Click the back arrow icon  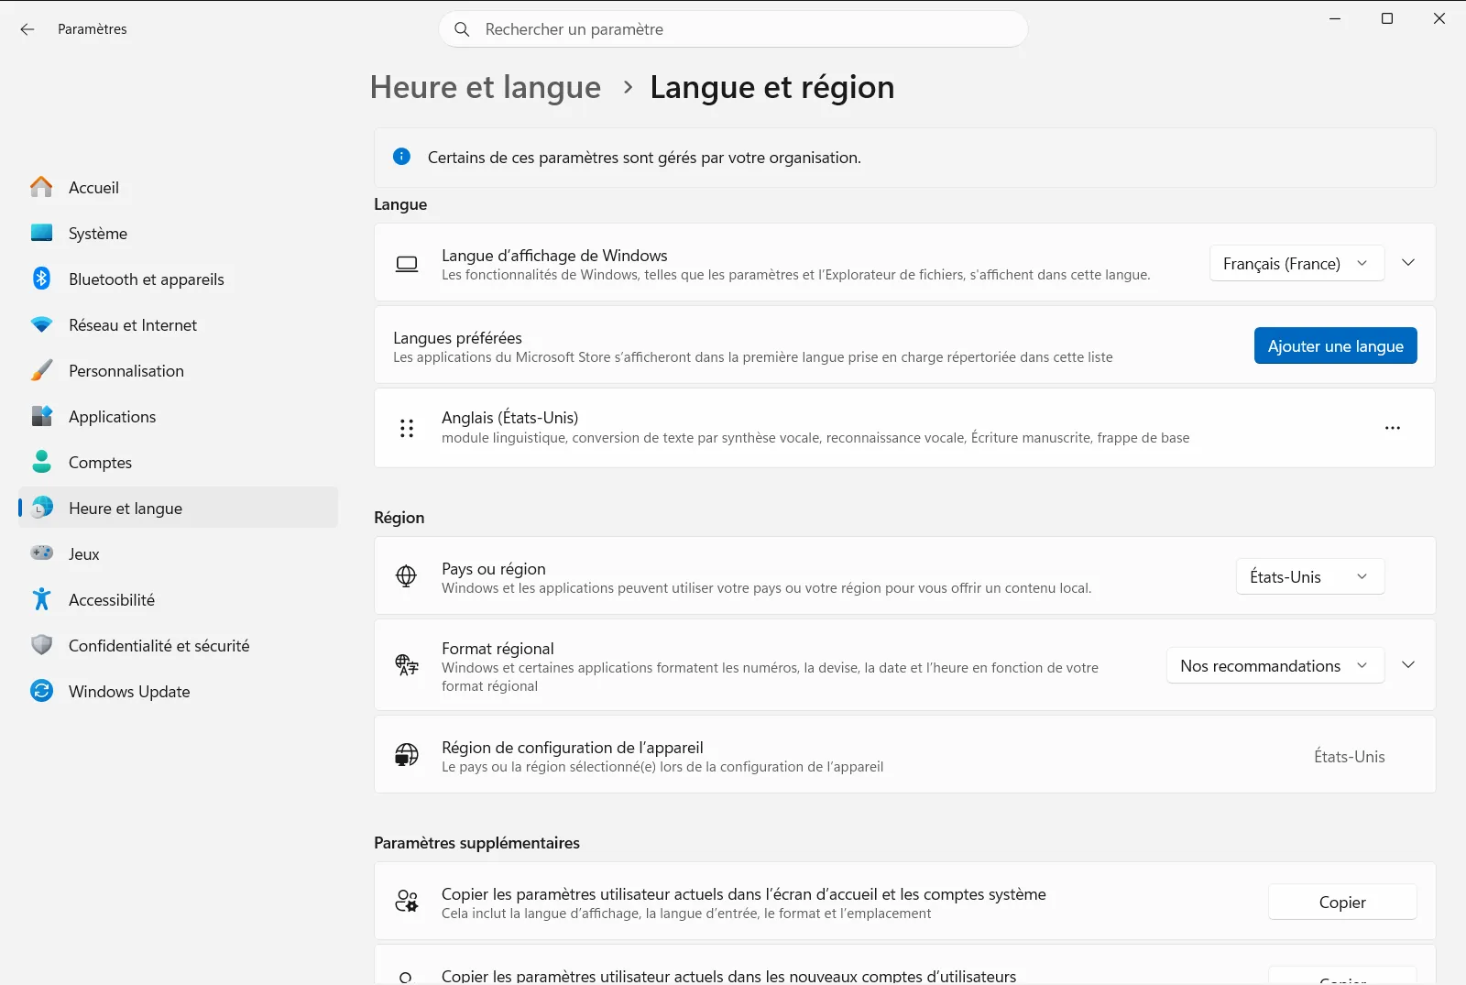(x=27, y=29)
